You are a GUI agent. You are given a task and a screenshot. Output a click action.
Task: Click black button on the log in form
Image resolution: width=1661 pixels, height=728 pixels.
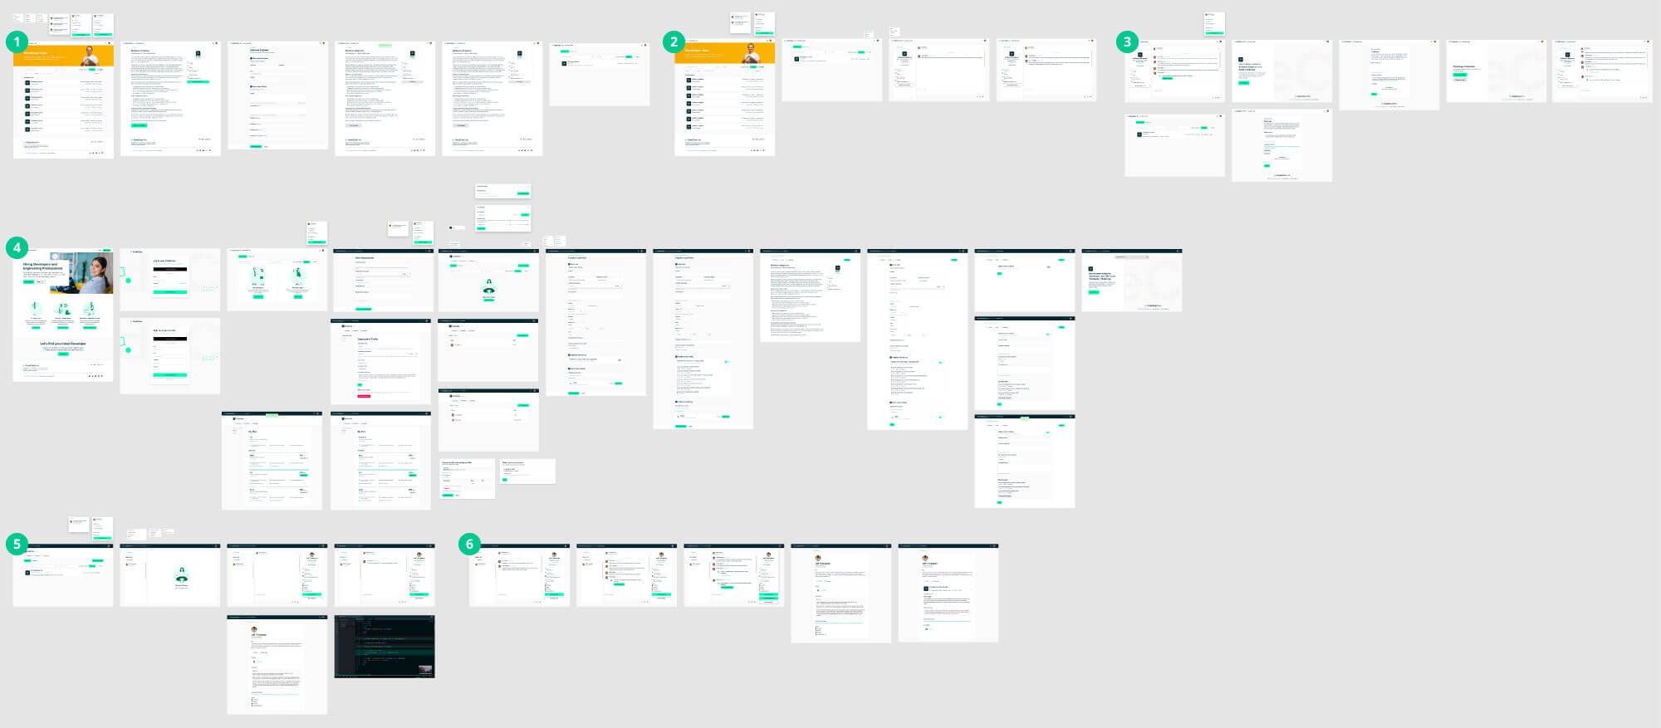click(170, 270)
